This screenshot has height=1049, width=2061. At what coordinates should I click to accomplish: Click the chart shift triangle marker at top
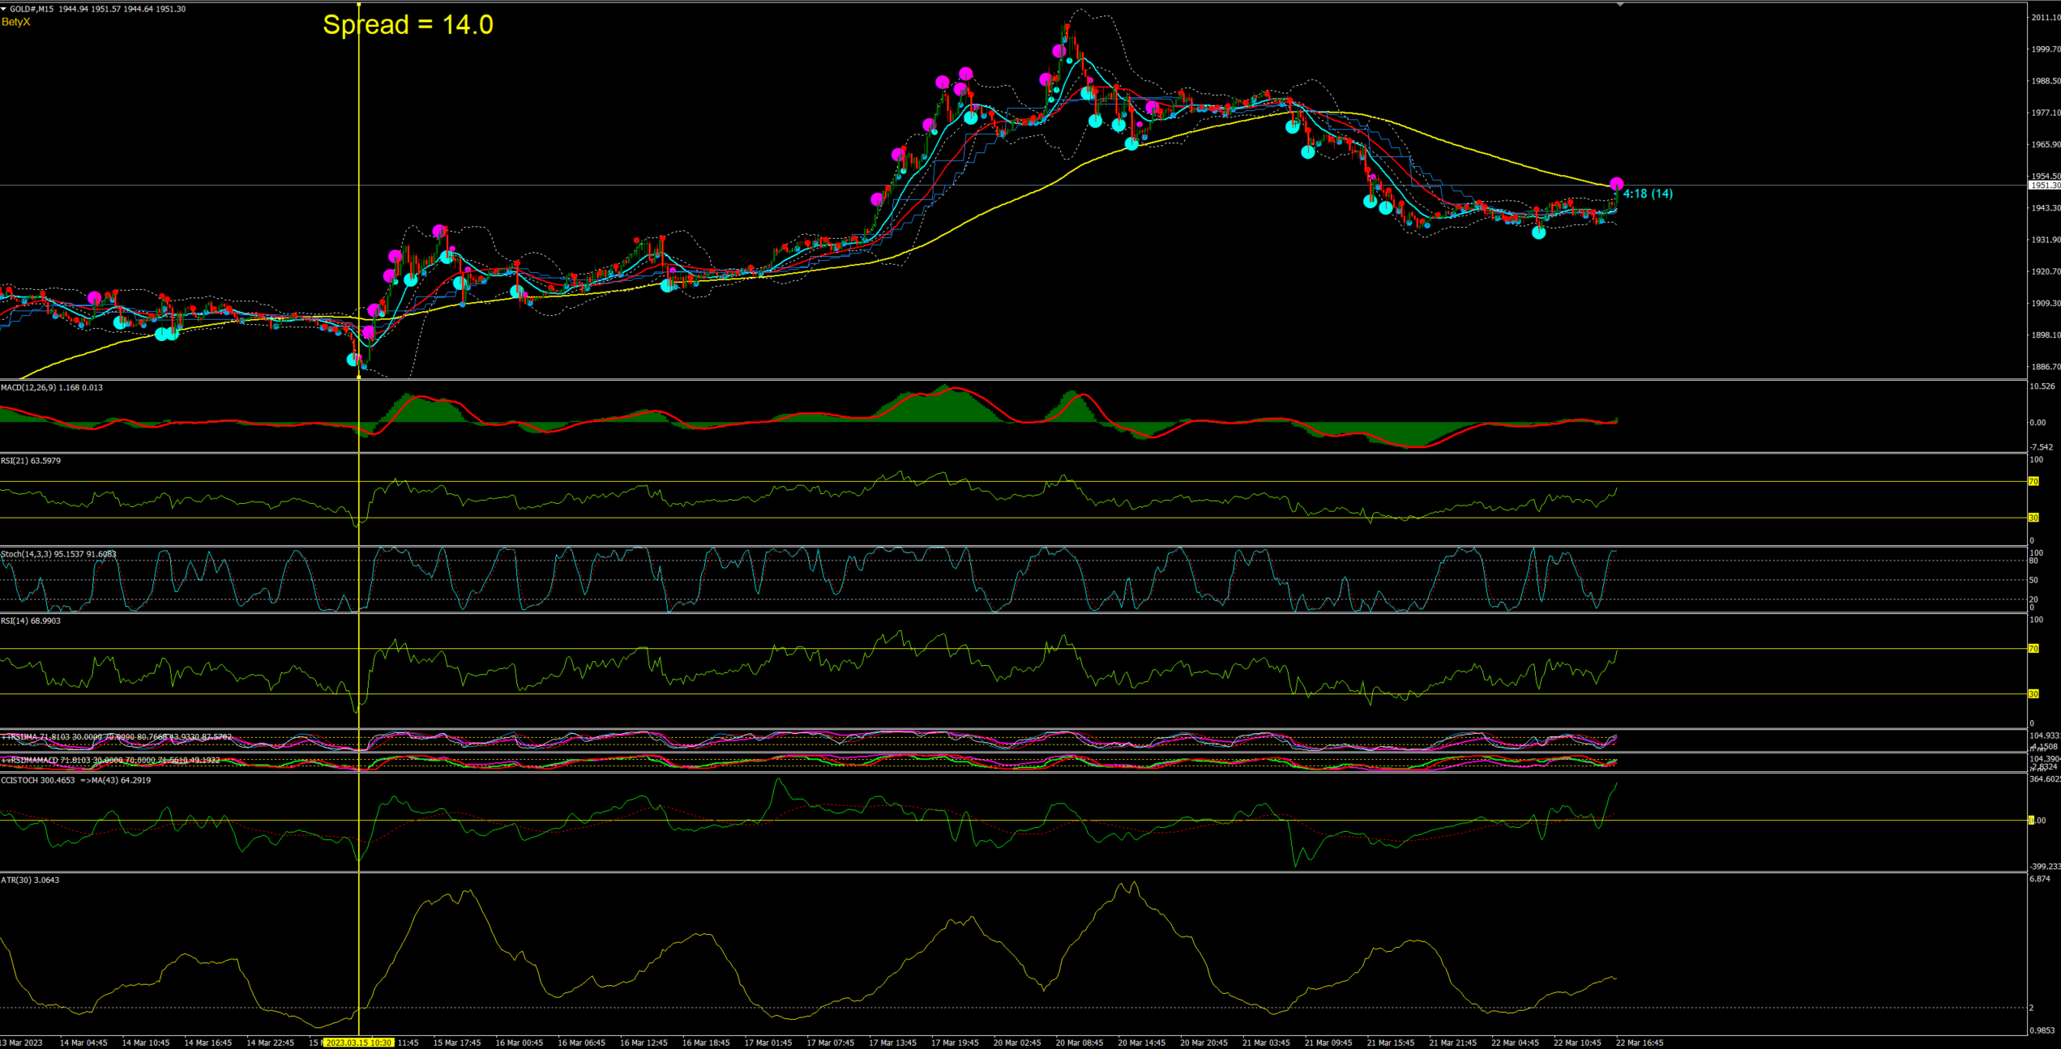[1620, 5]
